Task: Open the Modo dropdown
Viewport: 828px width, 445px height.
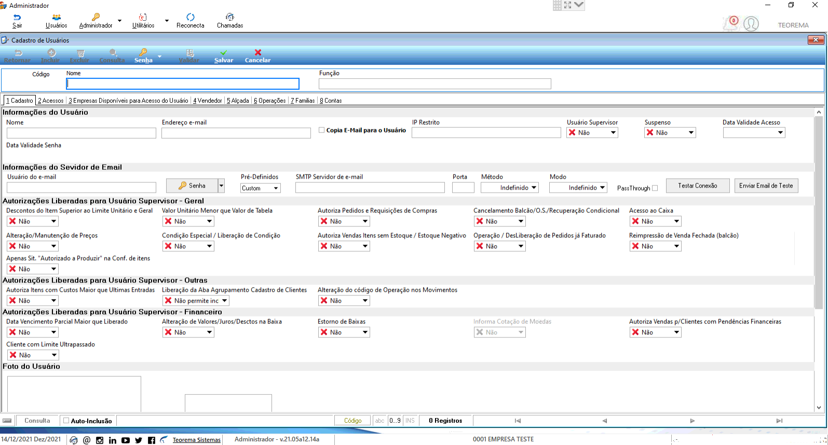Action: 578,188
